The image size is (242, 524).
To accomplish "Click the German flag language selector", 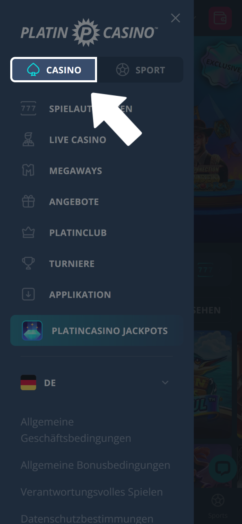I will (x=28, y=383).
